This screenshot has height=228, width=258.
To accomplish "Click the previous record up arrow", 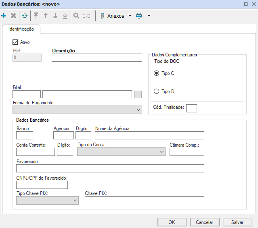I will pos(46,16).
